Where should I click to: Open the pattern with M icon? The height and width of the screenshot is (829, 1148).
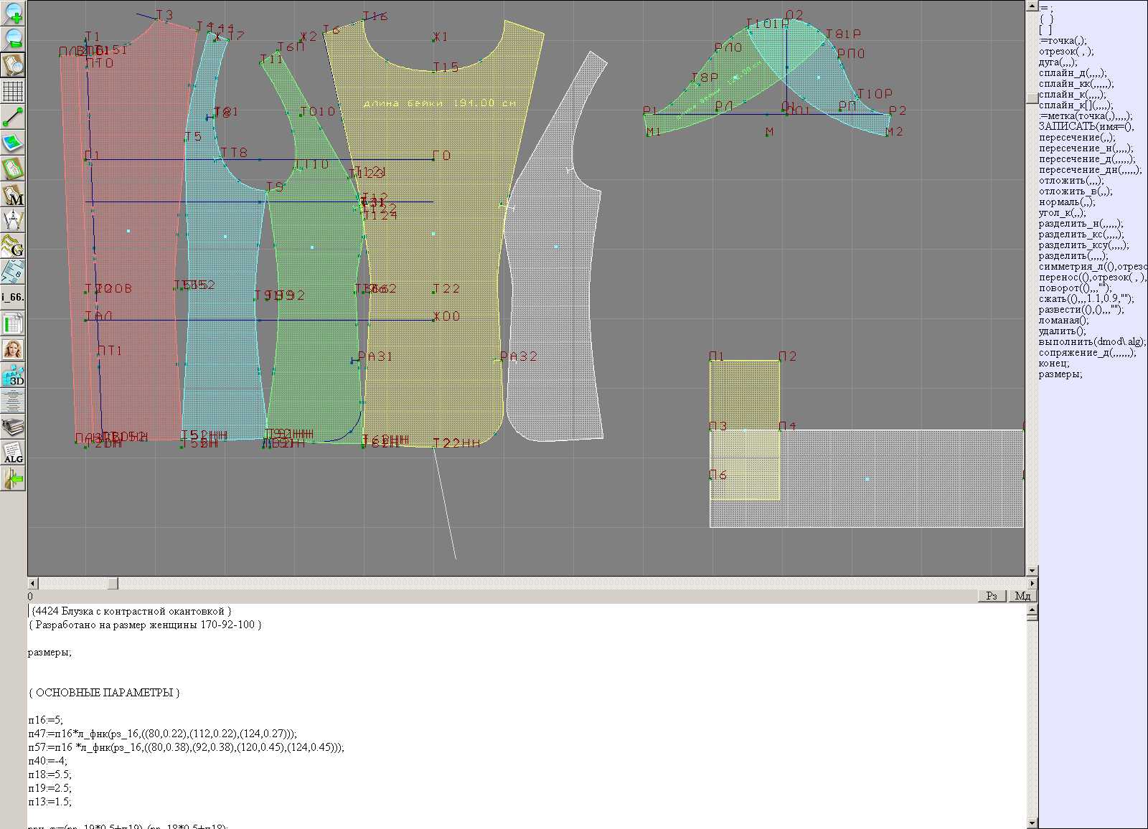[x=13, y=195]
